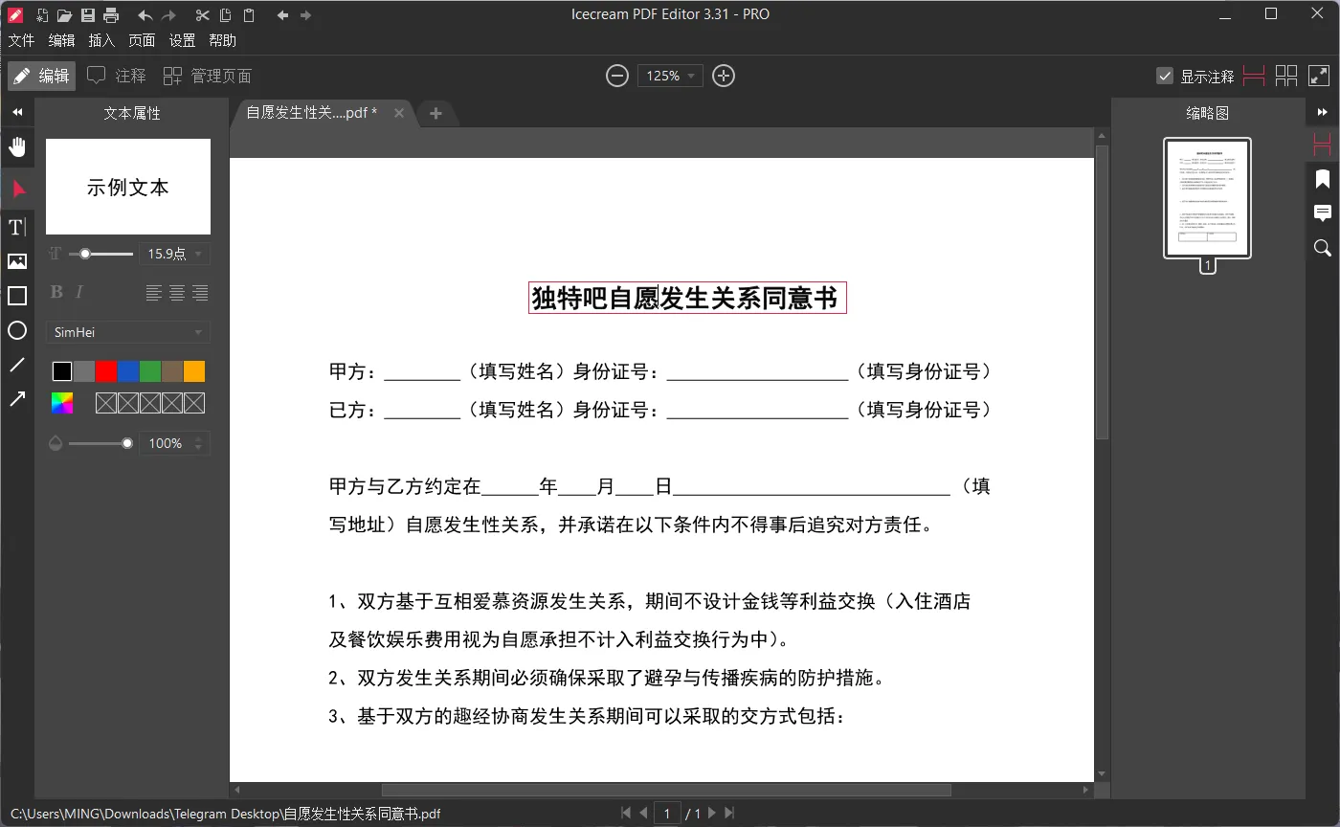Open the zoom level 125% dropdown
Viewport: 1340px width, 827px height.
tap(670, 76)
